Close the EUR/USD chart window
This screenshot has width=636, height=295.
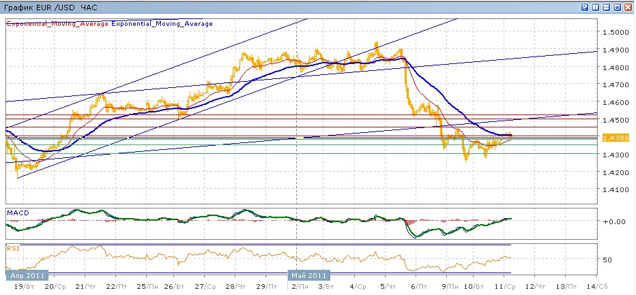(x=628, y=7)
